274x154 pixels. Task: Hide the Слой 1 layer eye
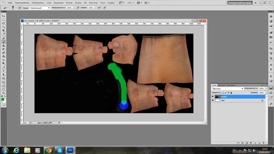[213, 97]
